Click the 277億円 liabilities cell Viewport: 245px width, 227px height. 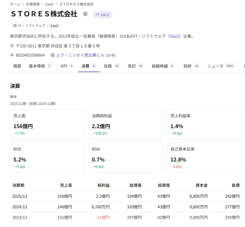232,207
